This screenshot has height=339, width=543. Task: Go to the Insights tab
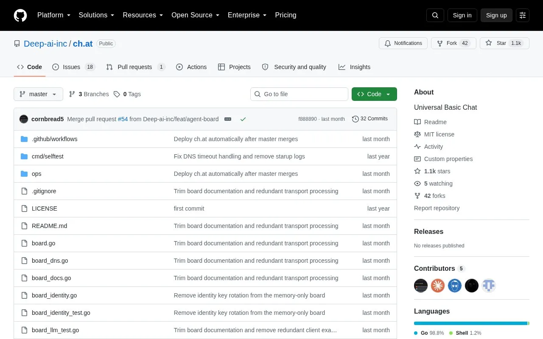click(x=354, y=67)
